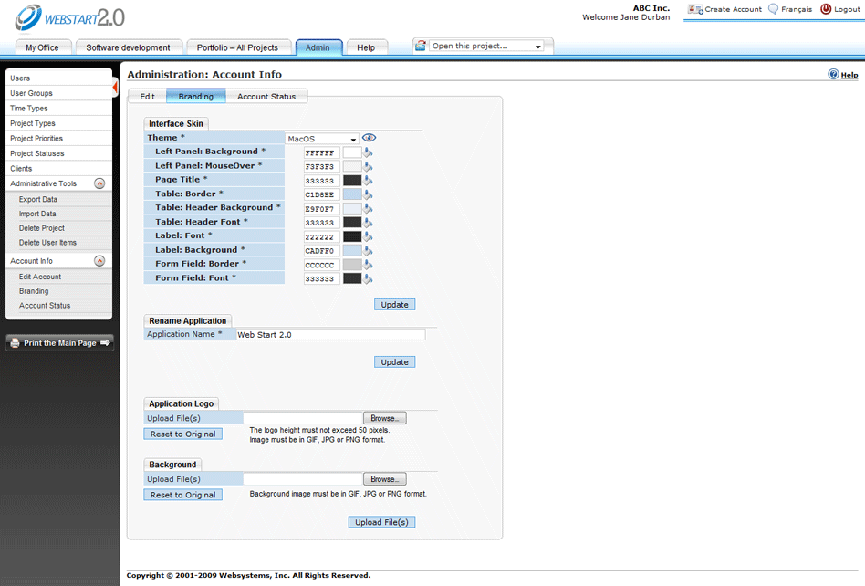Click the blue Help question mark icon
The width and height of the screenshot is (865, 586).
click(x=833, y=75)
